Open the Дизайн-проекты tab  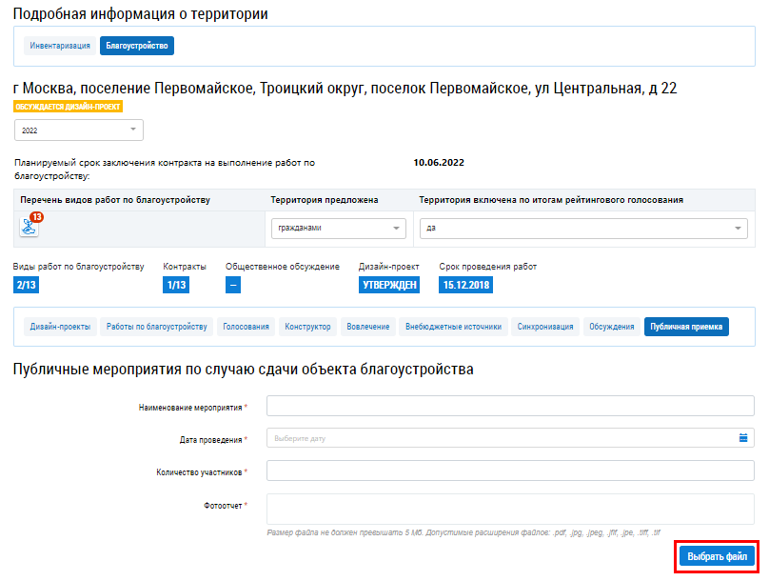pyautogui.click(x=61, y=327)
